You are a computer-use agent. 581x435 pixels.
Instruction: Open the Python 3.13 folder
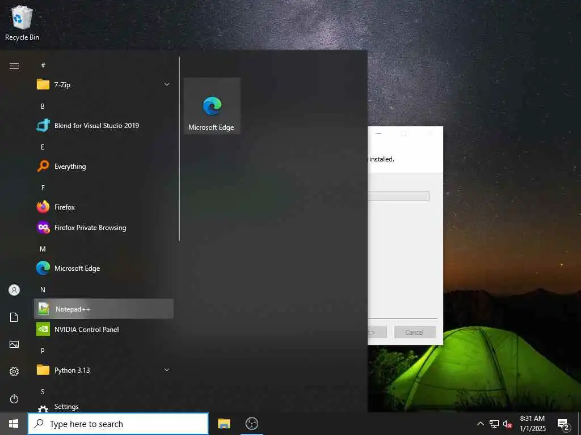pos(104,370)
